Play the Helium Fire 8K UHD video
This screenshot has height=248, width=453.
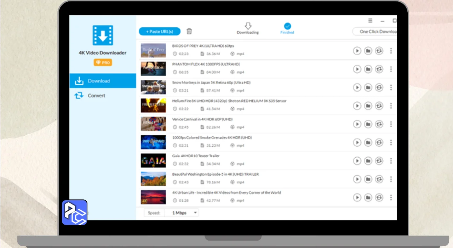[357, 106]
